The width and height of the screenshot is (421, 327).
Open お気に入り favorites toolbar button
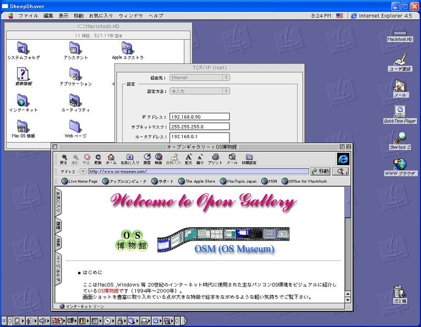point(130,159)
